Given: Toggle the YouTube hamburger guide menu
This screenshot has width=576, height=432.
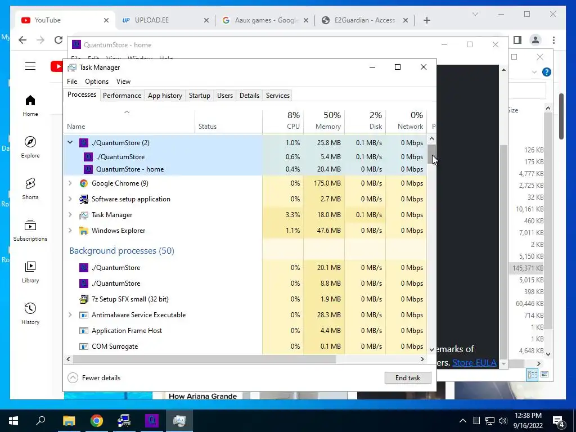Looking at the screenshot, I should 30,66.
